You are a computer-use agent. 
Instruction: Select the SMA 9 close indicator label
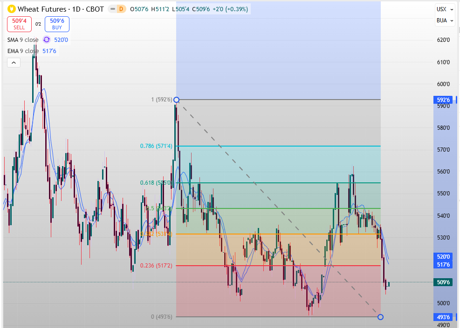(x=23, y=40)
